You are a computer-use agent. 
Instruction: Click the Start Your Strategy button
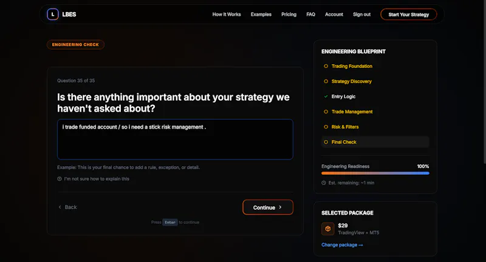(408, 15)
